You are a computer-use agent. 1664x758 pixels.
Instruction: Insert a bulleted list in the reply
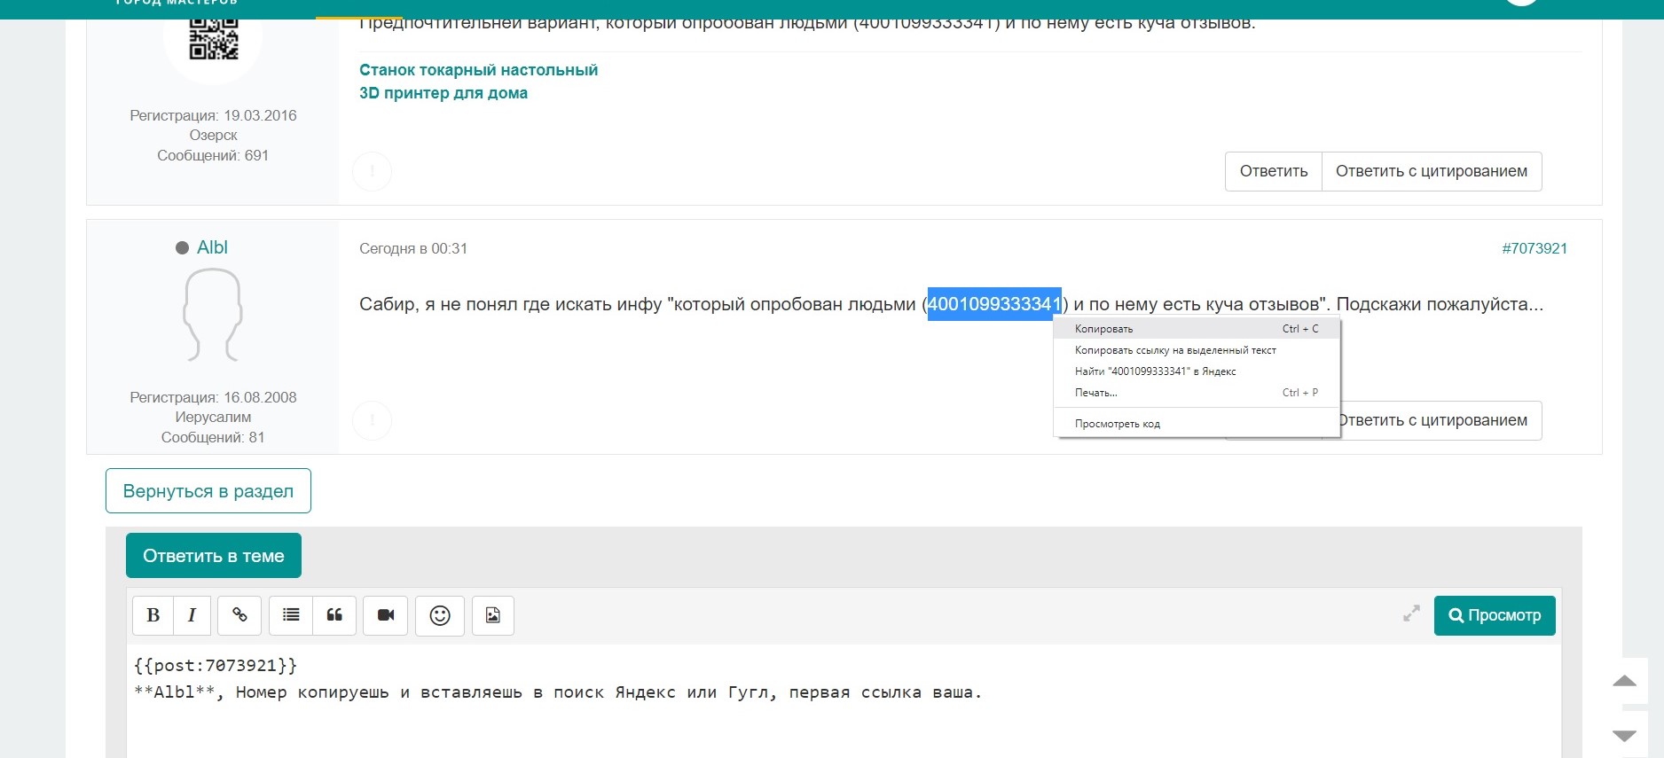point(291,615)
